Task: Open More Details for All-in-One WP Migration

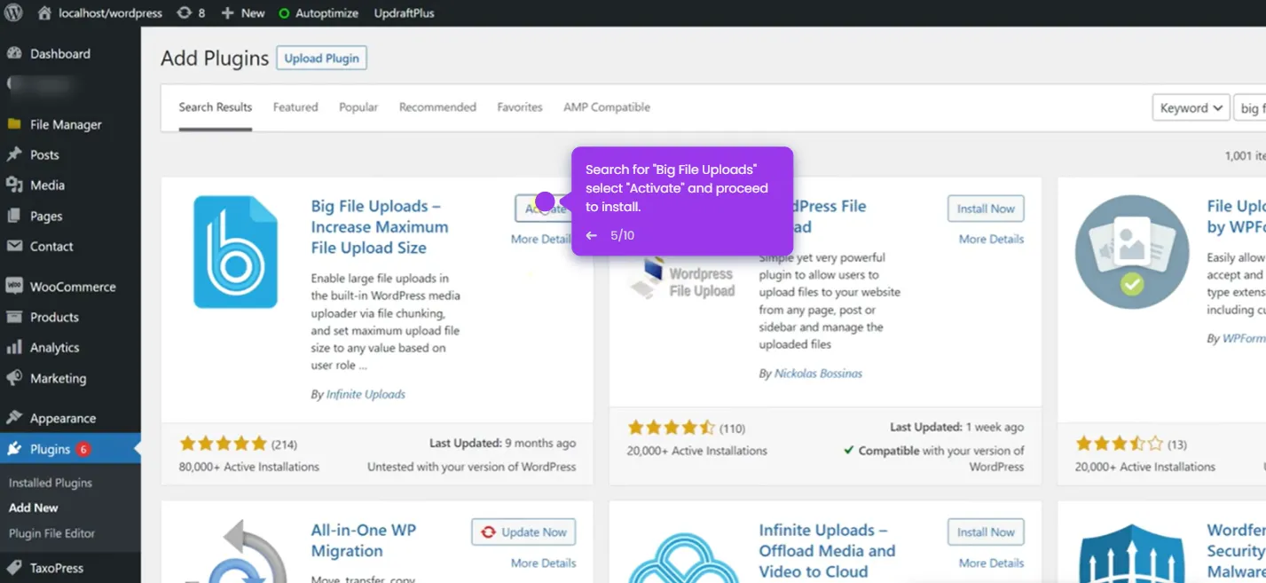Action: tap(544, 563)
